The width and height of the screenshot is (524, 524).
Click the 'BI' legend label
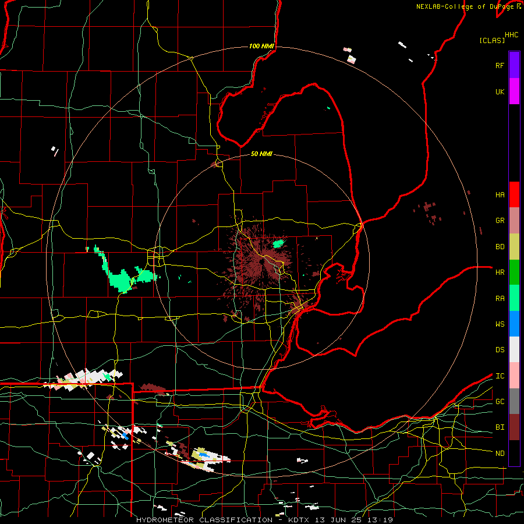tap(500, 427)
